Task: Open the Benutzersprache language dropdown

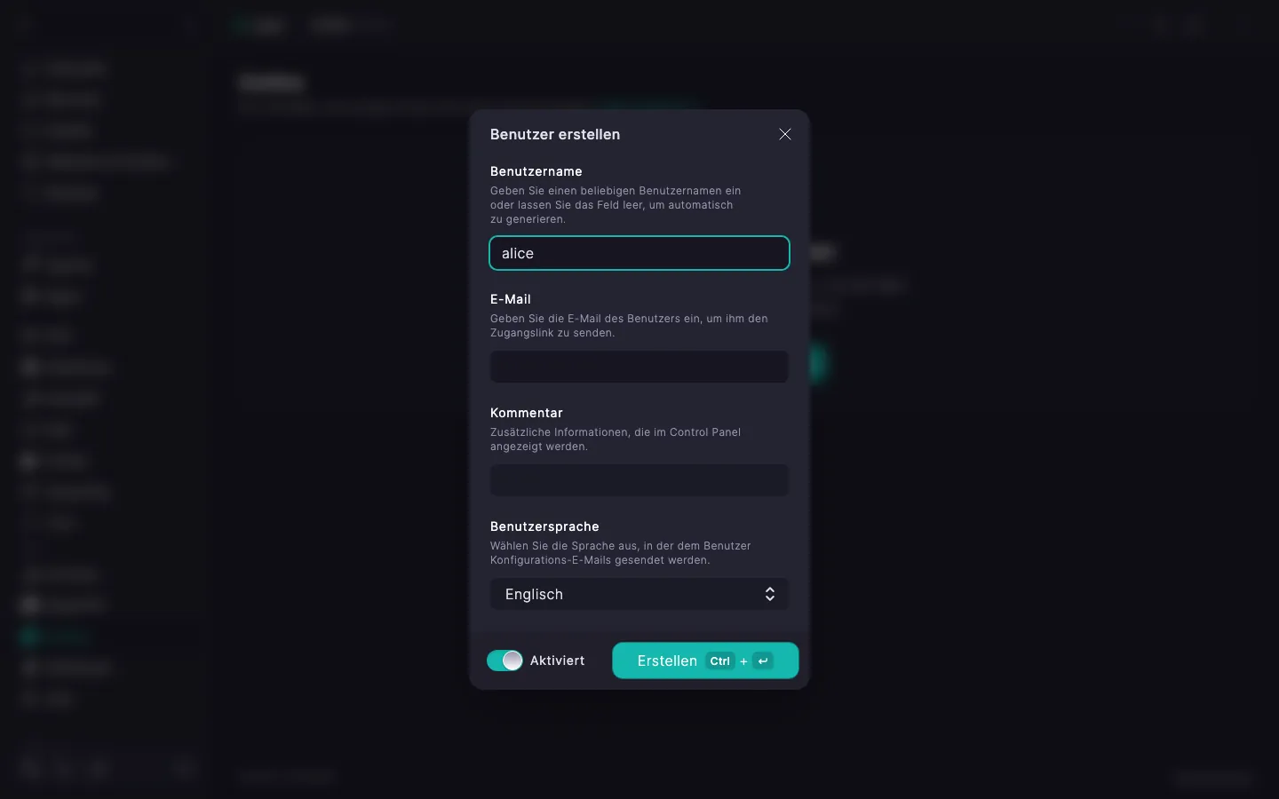Action: click(x=639, y=594)
